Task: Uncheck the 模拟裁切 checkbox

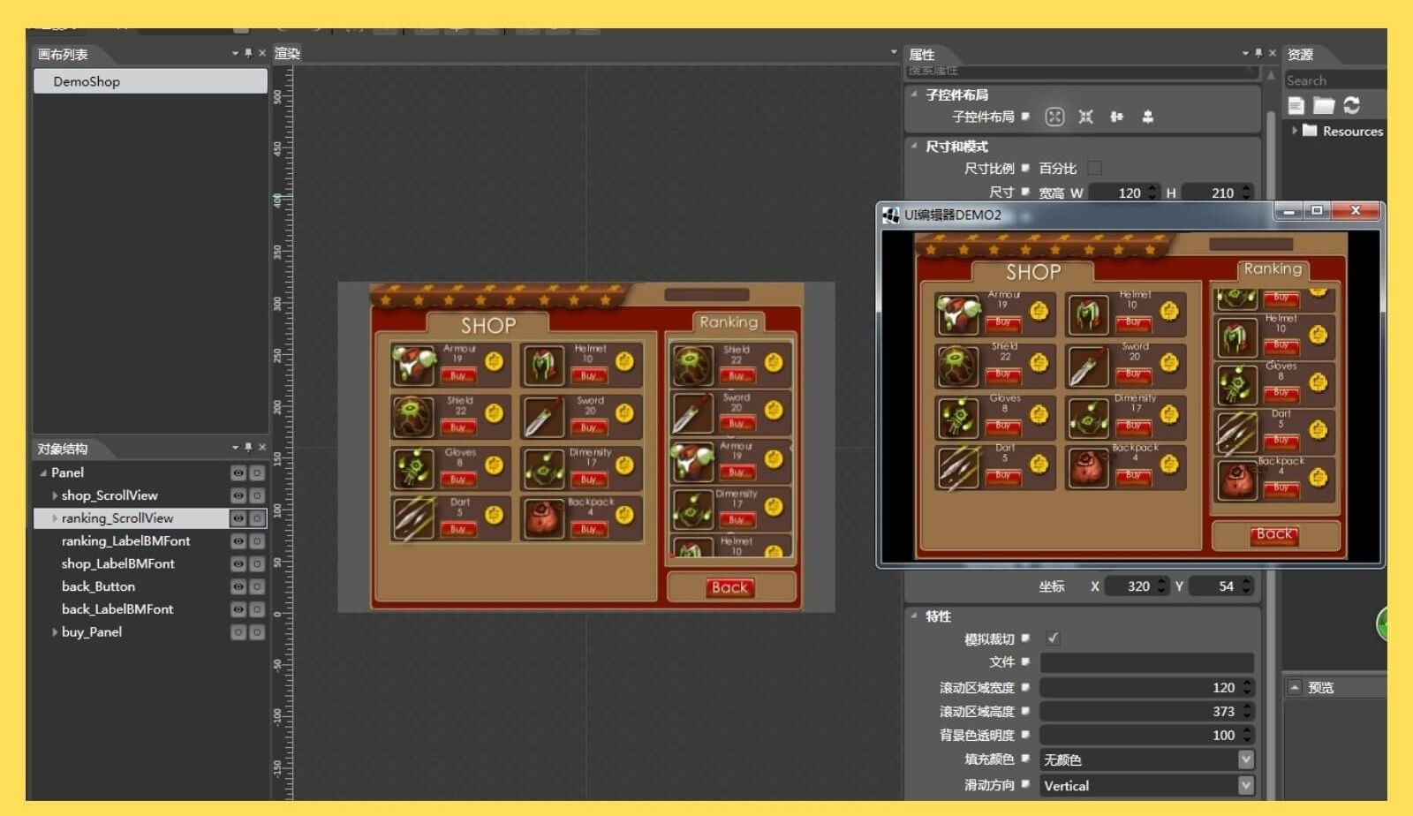Action: [x=1054, y=638]
